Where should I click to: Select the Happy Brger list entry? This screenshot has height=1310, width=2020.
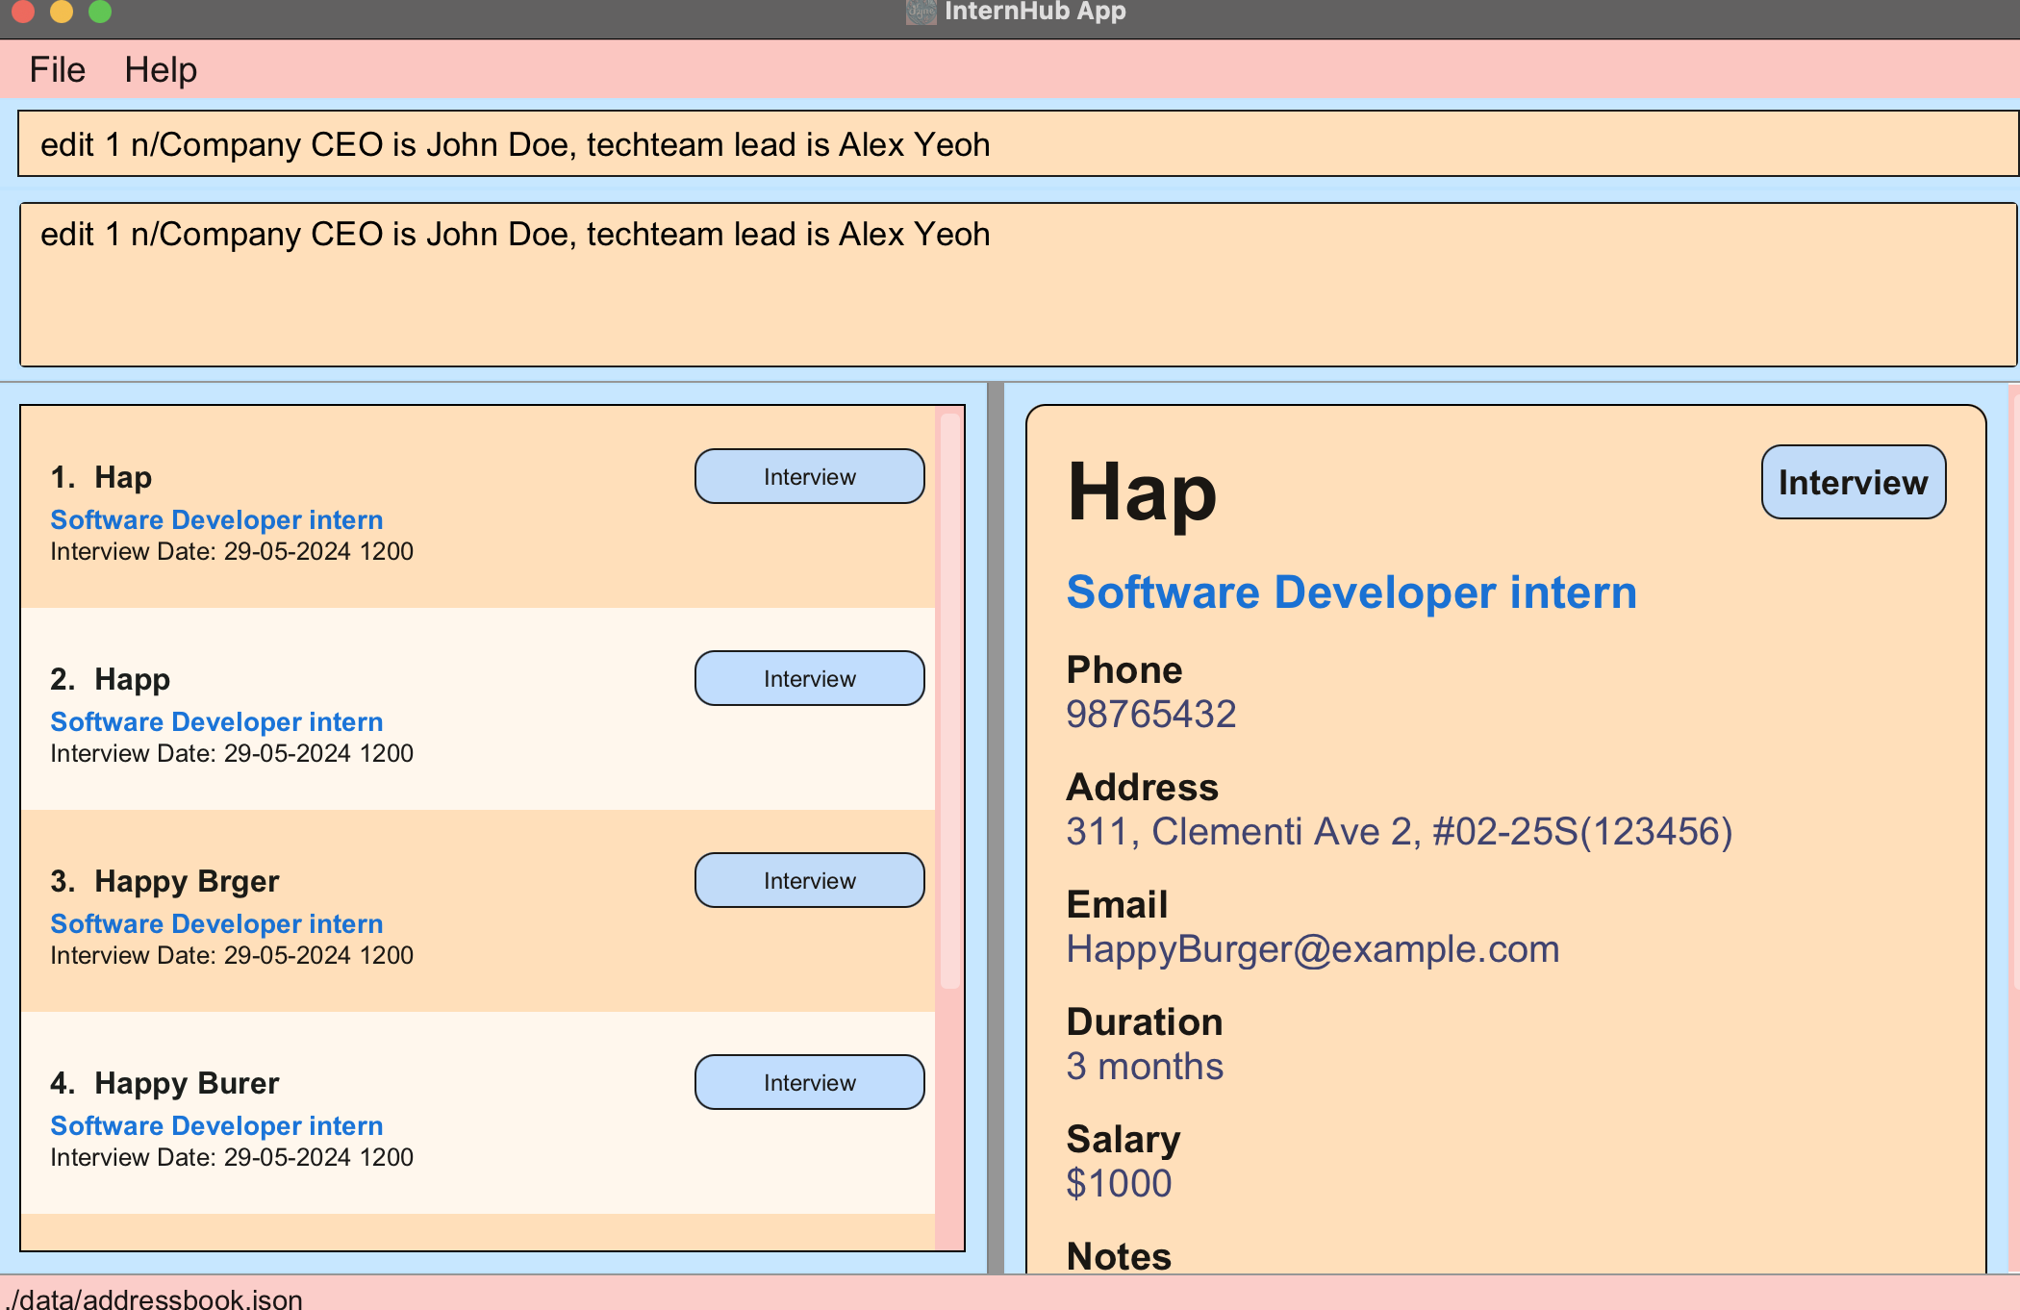click(187, 882)
